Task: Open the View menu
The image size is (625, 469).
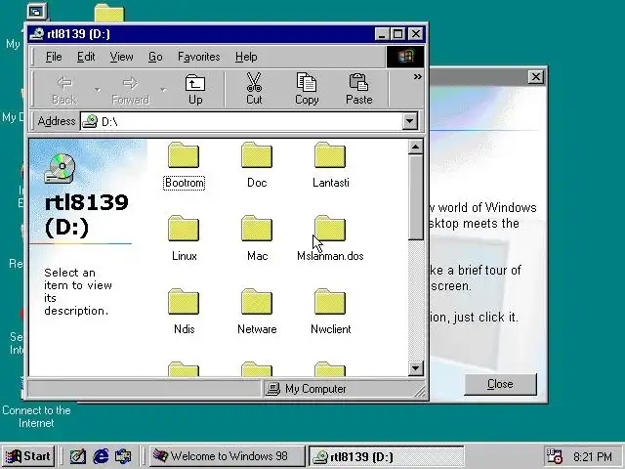Action: click(x=121, y=57)
